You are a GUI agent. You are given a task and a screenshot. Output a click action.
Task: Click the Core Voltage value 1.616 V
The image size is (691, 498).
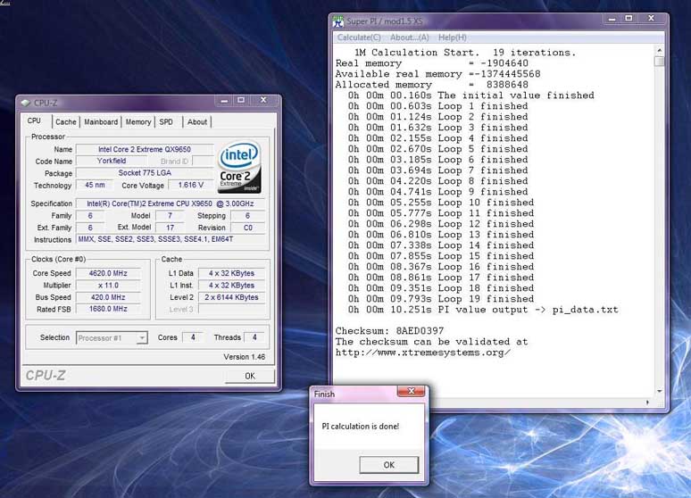pos(190,185)
